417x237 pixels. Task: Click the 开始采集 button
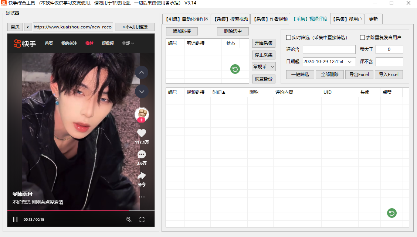264,43
